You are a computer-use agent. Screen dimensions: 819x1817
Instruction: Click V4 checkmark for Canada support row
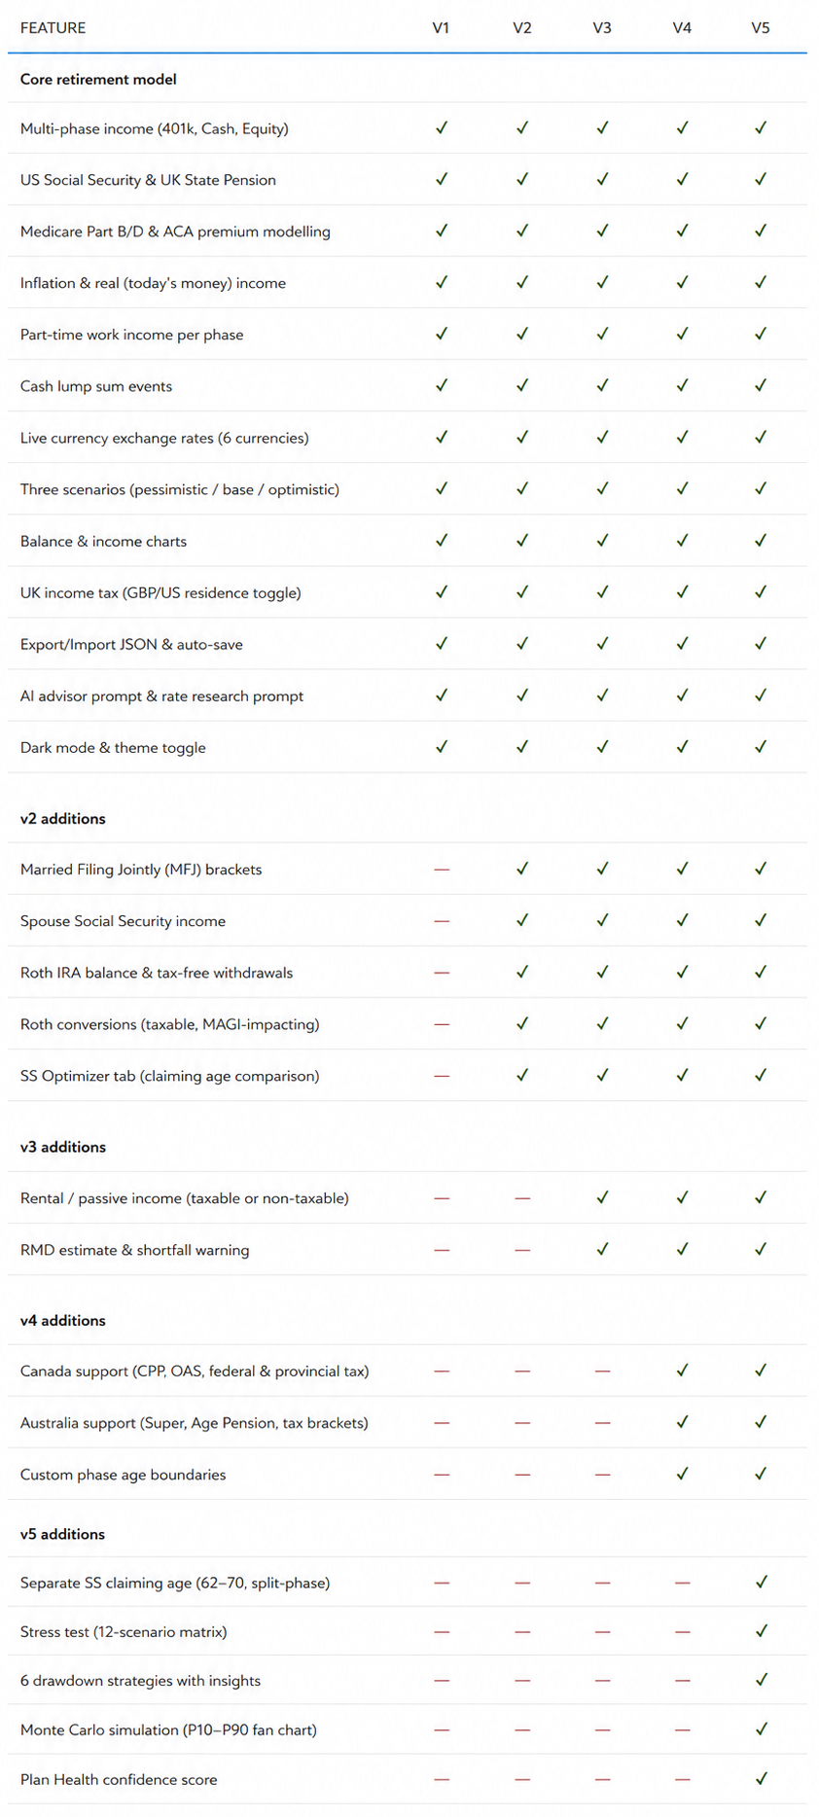pyautogui.click(x=682, y=1370)
